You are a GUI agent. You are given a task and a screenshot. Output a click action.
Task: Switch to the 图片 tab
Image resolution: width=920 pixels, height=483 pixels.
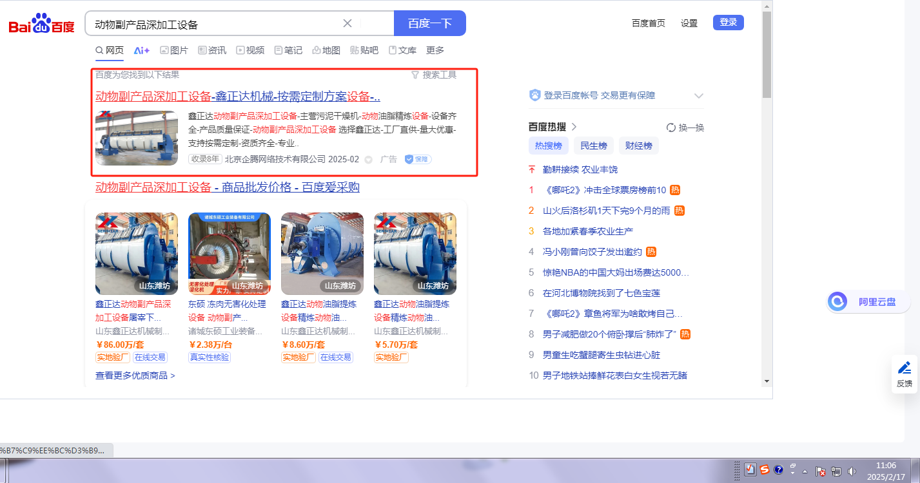click(174, 50)
